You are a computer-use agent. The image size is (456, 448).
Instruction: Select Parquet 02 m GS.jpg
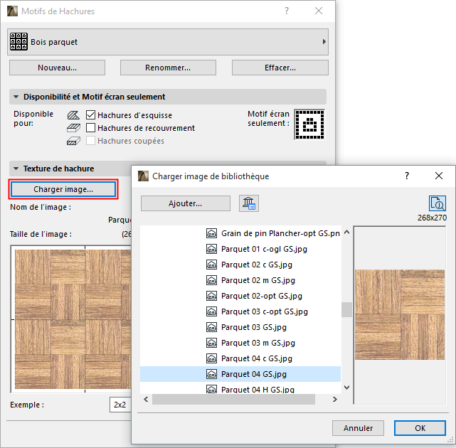pyautogui.click(x=258, y=280)
